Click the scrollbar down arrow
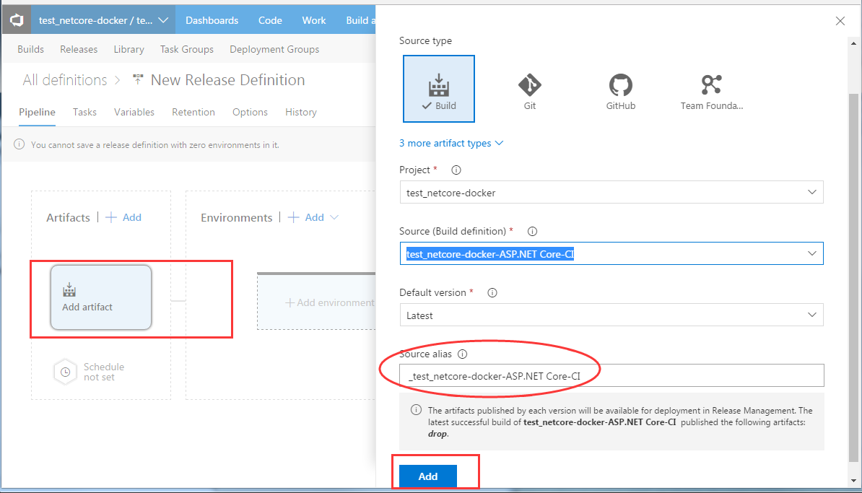The width and height of the screenshot is (862, 493). click(x=853, y=481)
